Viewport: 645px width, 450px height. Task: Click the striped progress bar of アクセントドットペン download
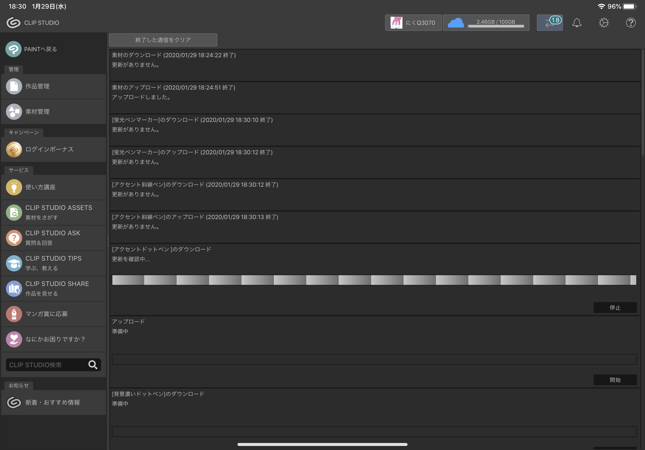374,280
